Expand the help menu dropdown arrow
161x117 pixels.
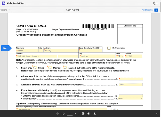point(158,3)
